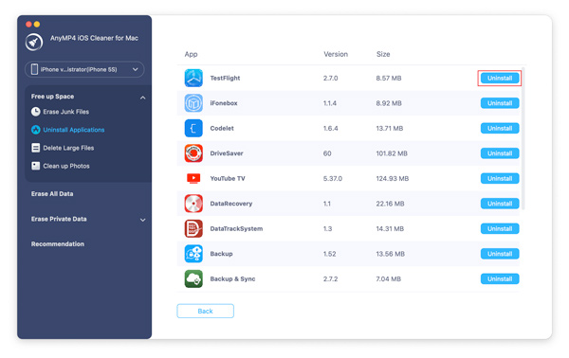Click the DataRecovery app name

click(x=231, y=204)
